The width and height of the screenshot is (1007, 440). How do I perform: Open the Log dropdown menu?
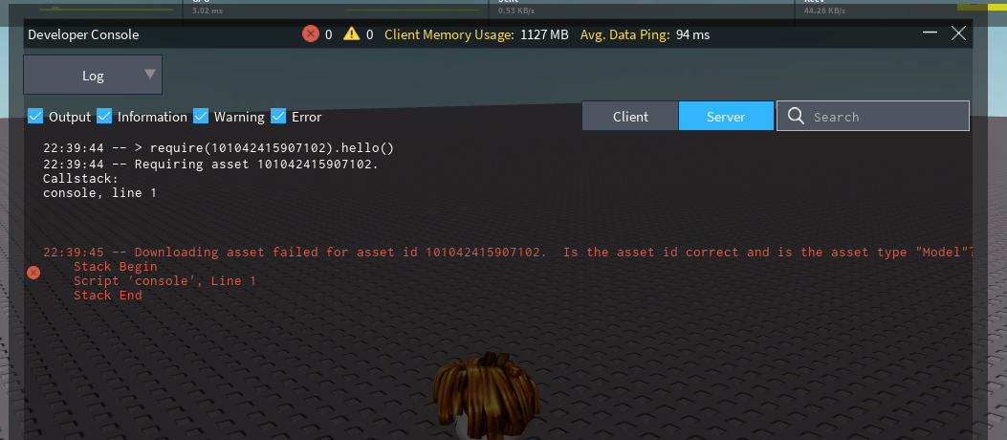click(93, 76)
